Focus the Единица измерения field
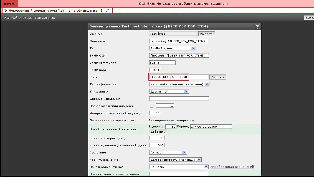This screenshot has width=314, height=177. click(179, 99)
